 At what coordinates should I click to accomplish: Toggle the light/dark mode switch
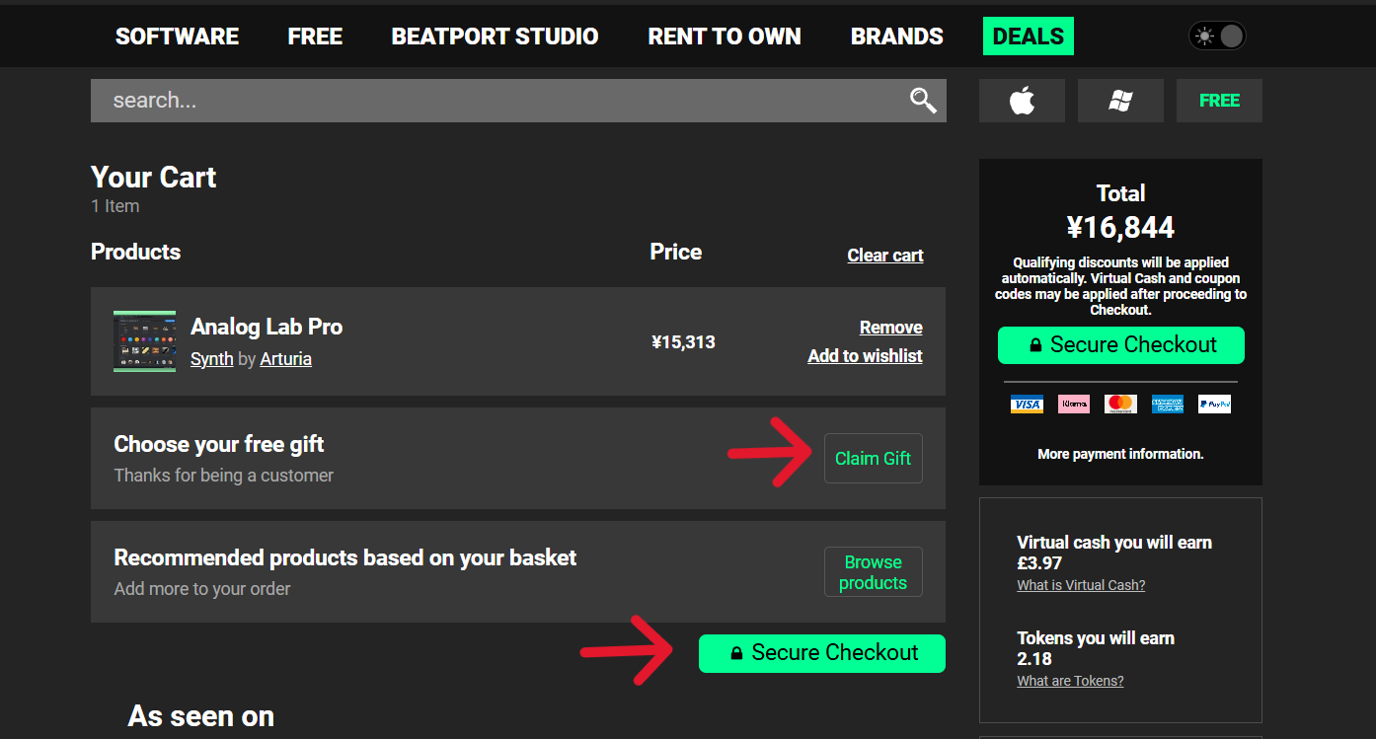pyautogui.click(x=1218, y=37)
